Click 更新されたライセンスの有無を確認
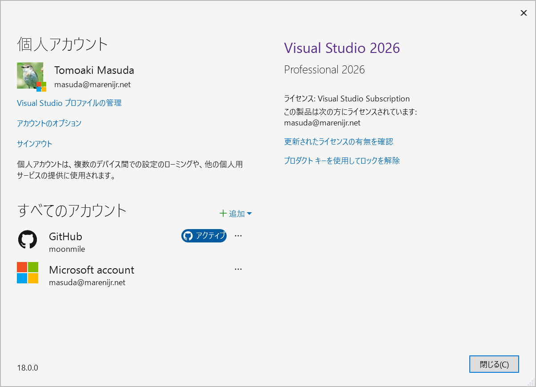Screen dimensions: 536x387 [x=338, y=141]
